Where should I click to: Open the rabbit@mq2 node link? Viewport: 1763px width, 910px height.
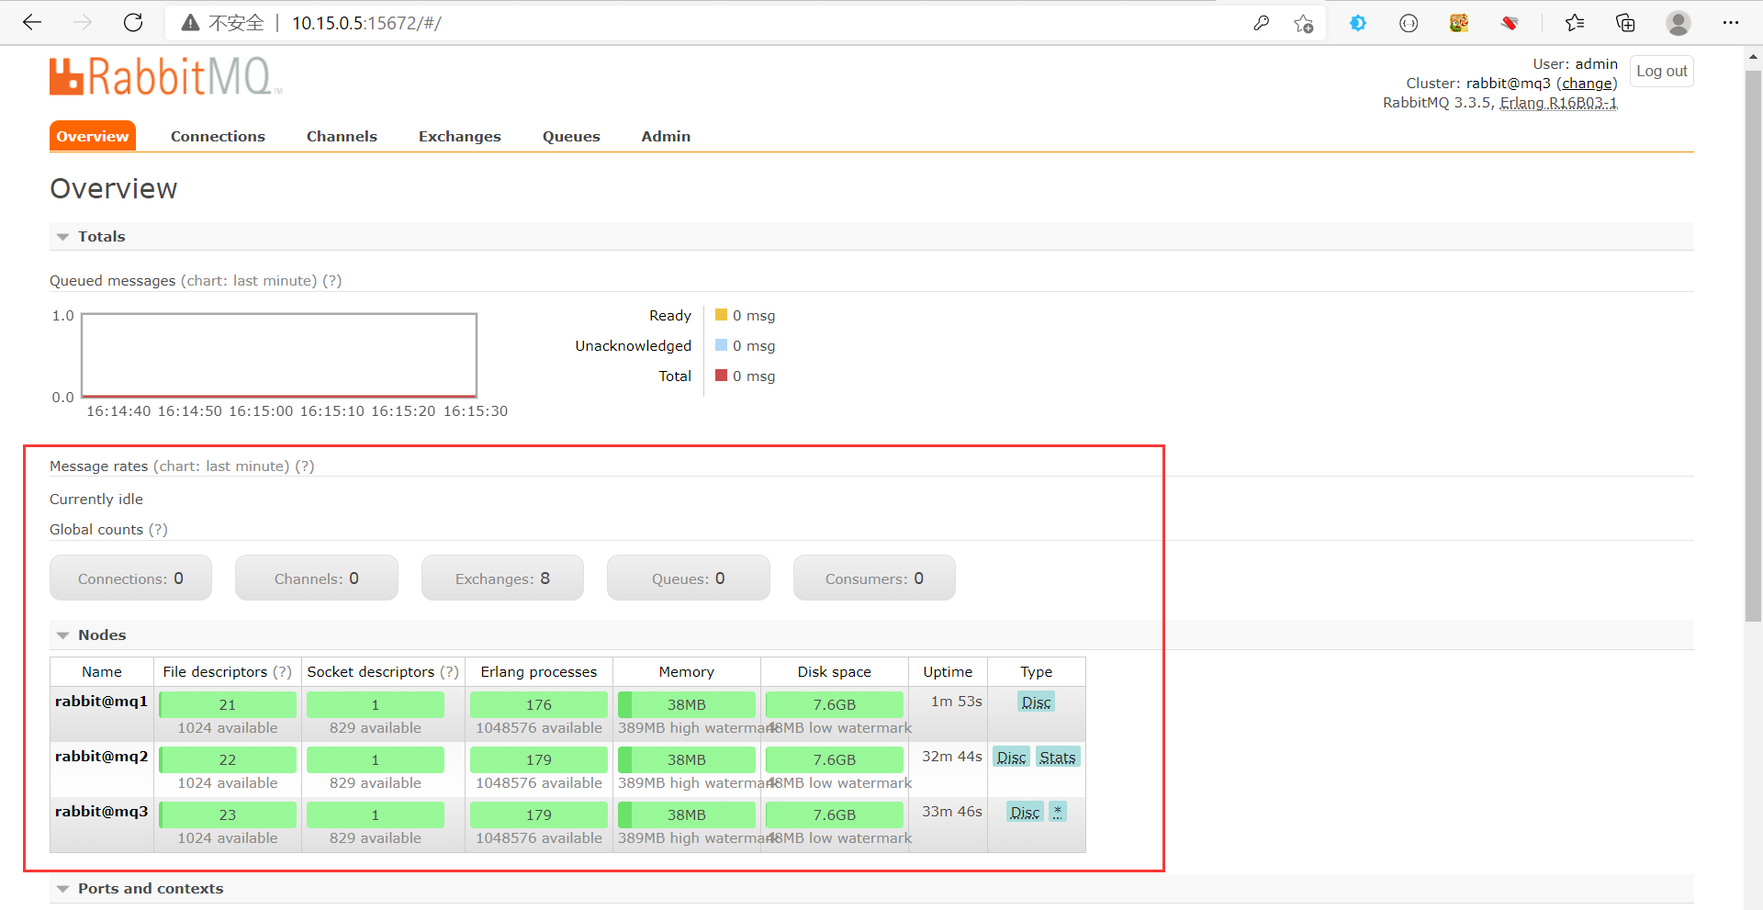(101, 757)
